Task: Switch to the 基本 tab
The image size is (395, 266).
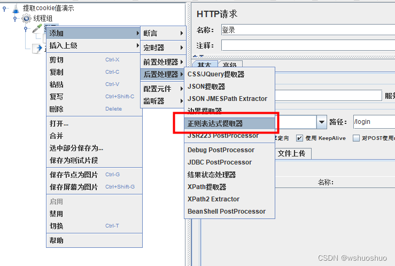Action: click(204, 64)
